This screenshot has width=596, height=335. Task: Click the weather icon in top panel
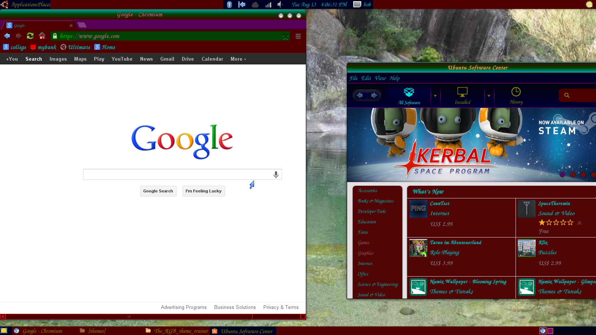point(589,4)
